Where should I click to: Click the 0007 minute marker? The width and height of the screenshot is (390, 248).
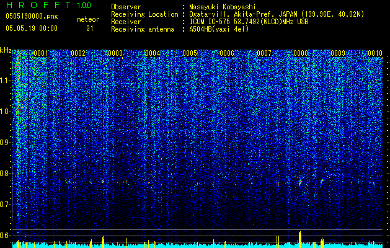(264, 53)
